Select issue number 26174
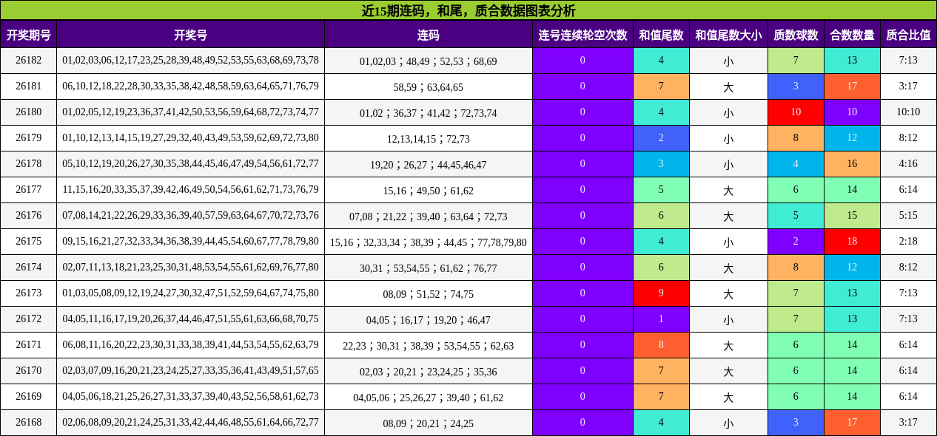Image resolution: width=937 pixels, height=436 pixels. click(x=29, y=268)
